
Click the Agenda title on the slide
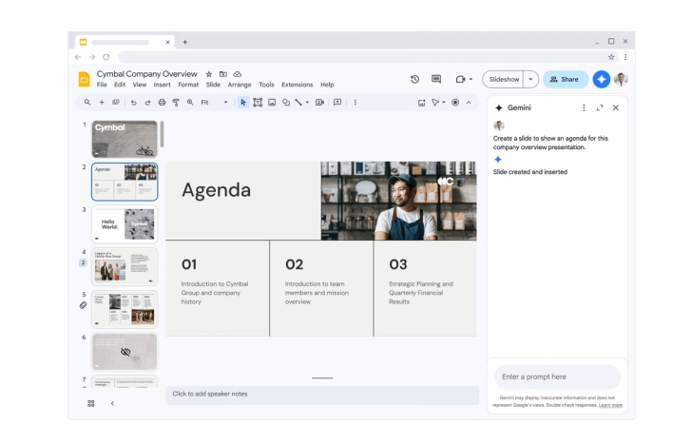[x=217, y=191]
